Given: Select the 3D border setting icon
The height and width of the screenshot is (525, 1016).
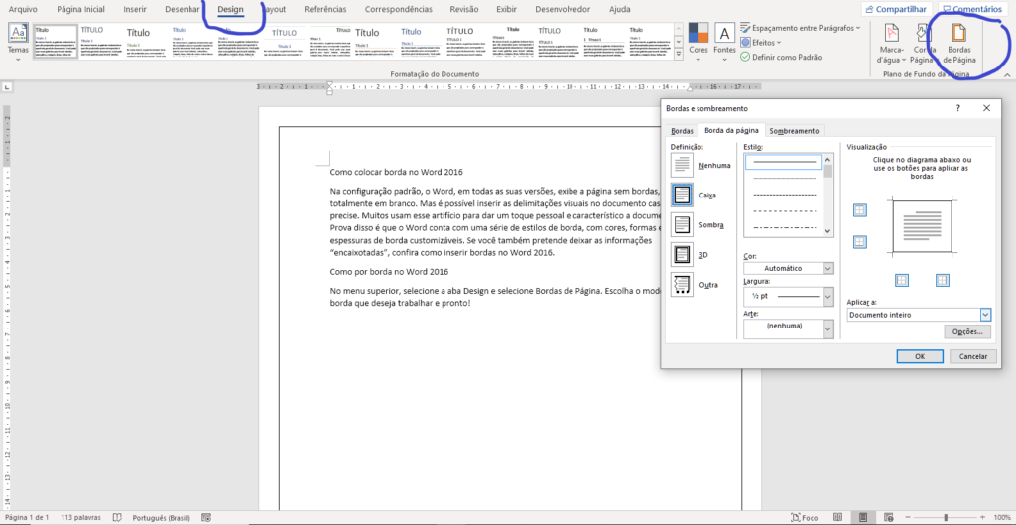Looking at the screenshot, I should (x=683, y=255).
